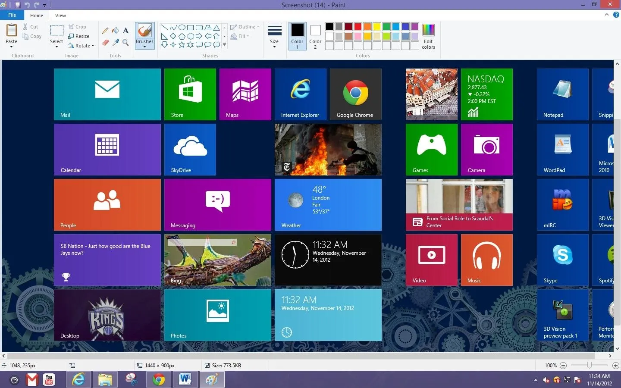Choose the Five-point star shape

pos(182,44)
